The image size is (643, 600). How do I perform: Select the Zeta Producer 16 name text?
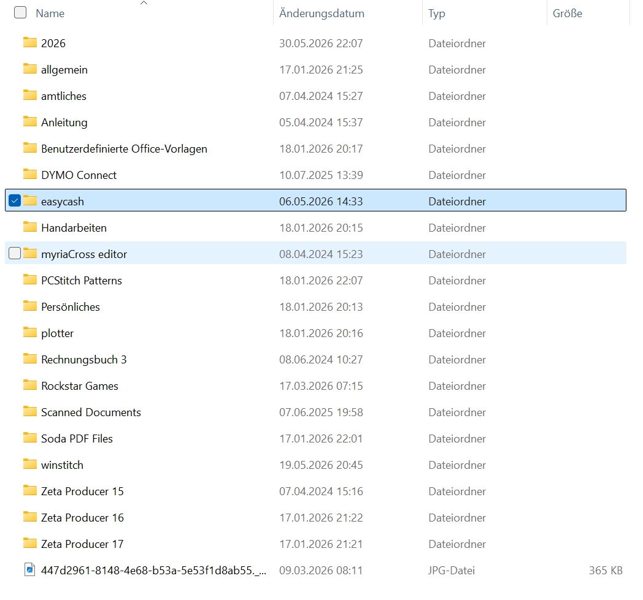(x=82, y=518)
